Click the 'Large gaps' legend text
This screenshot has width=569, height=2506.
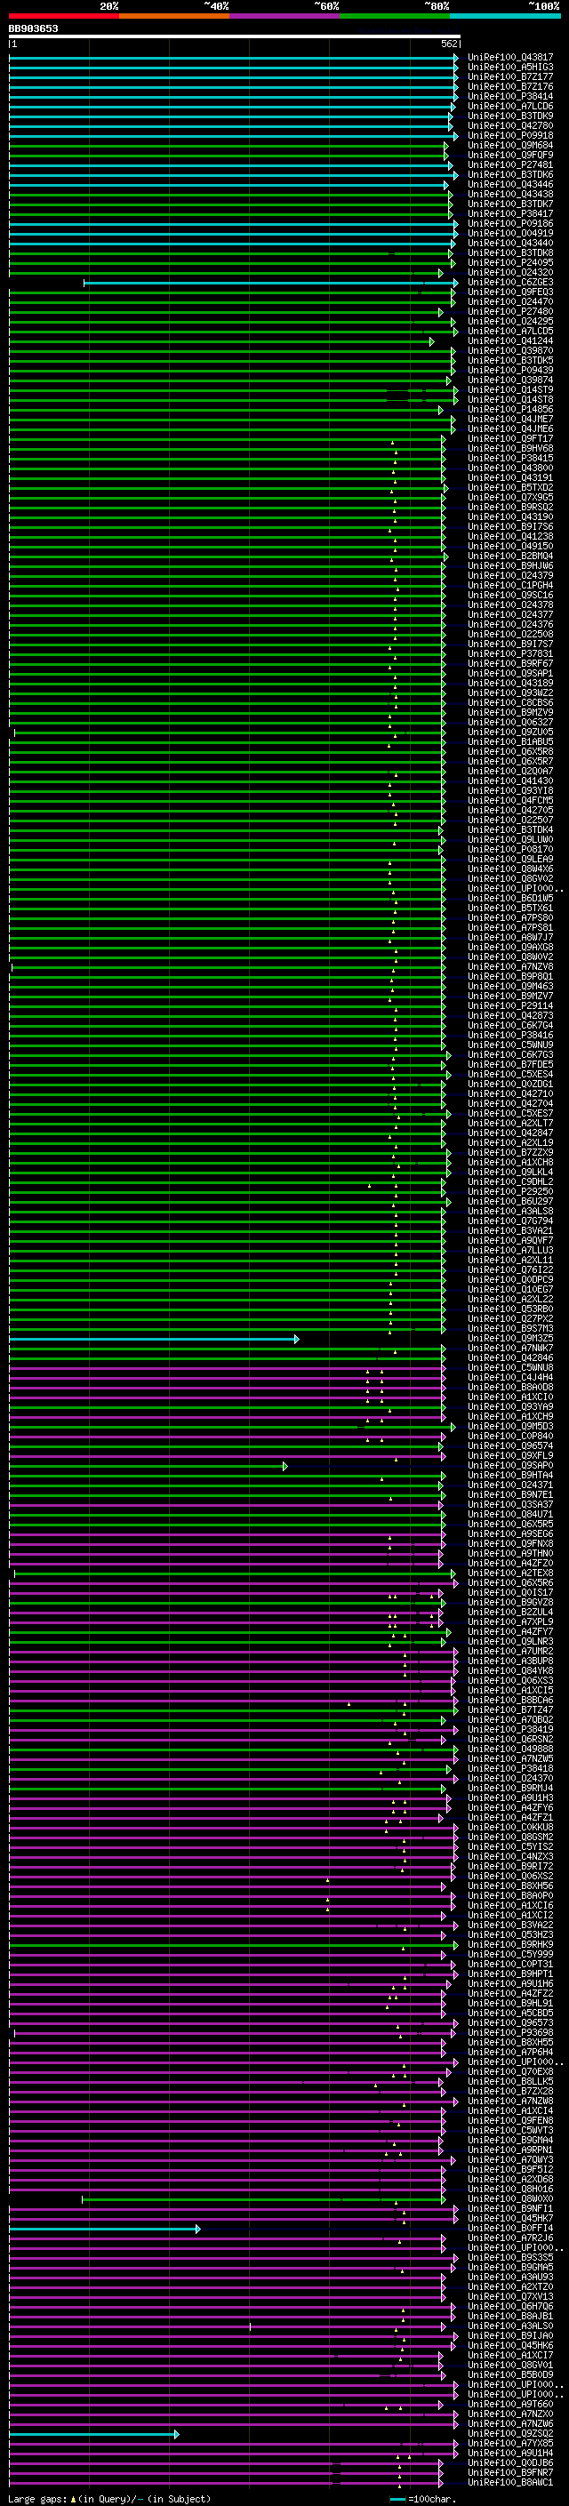37,2498
